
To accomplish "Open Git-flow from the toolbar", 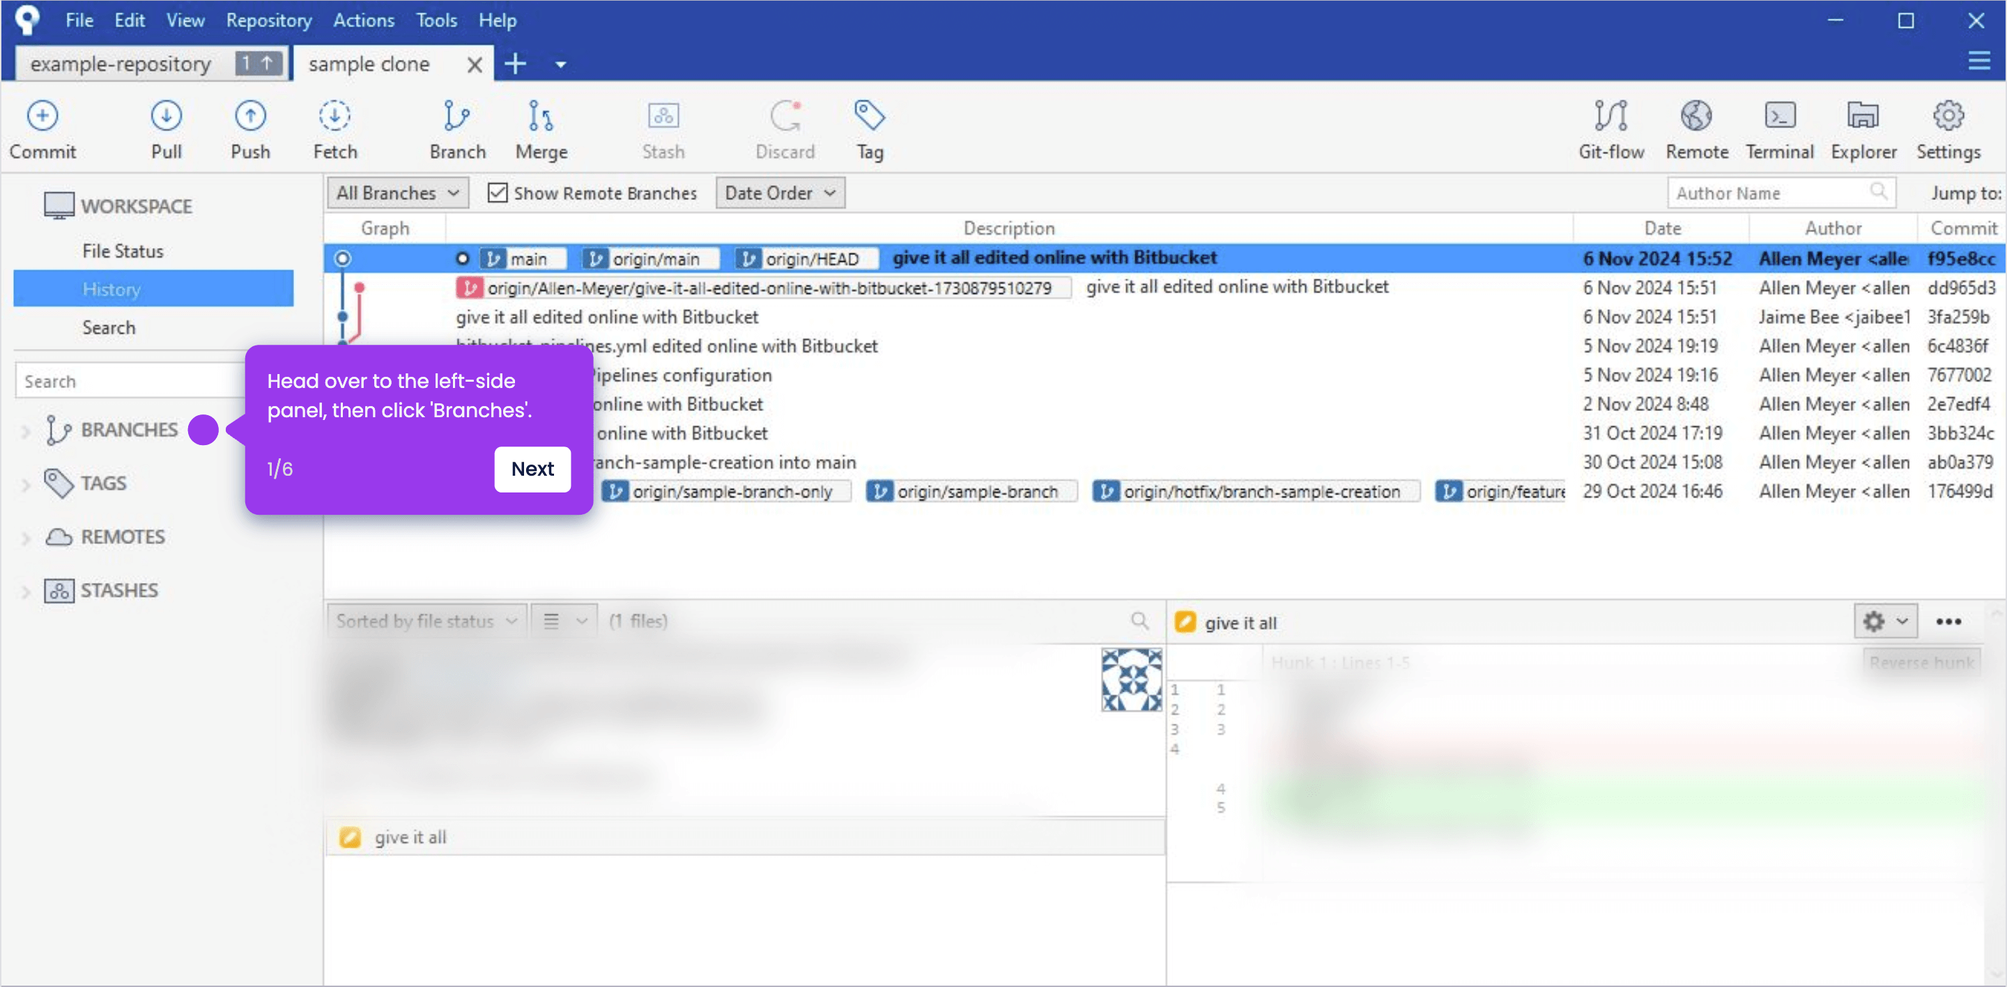I will point(1611,130).
